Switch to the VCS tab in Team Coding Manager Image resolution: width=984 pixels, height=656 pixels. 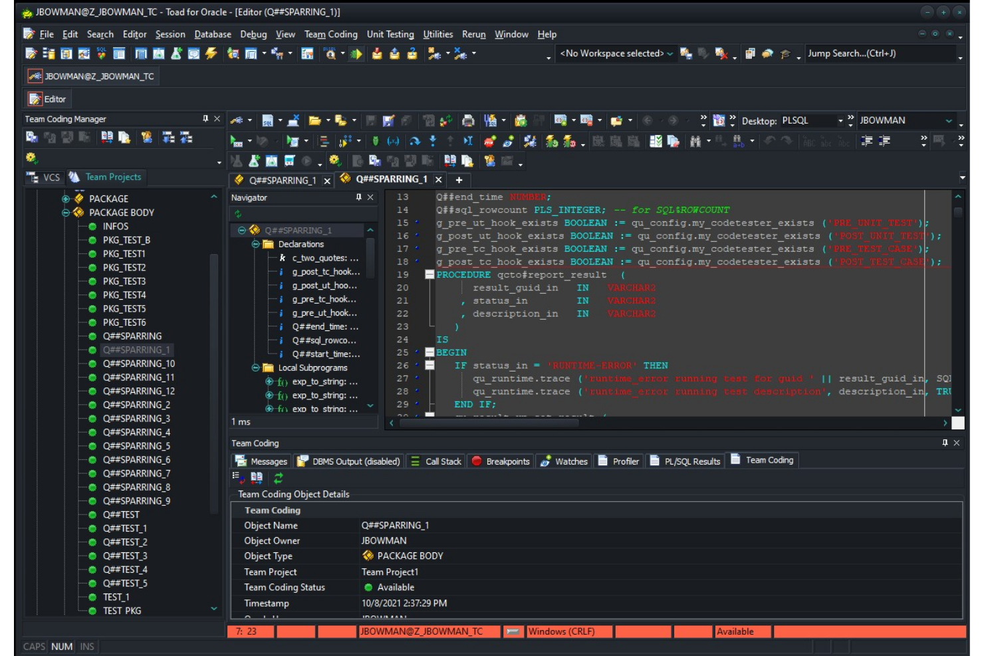click(x=44, y=177)
